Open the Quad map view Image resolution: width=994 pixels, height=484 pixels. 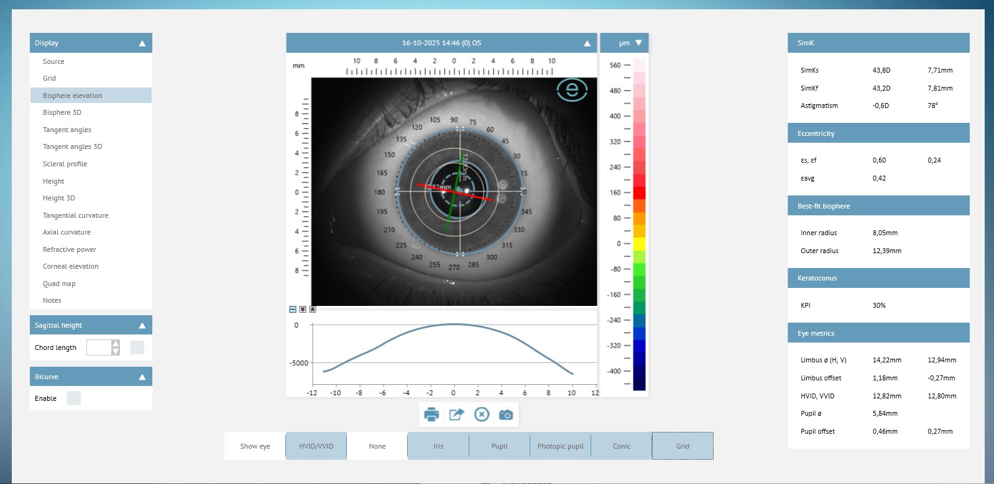tap(59, 284)
